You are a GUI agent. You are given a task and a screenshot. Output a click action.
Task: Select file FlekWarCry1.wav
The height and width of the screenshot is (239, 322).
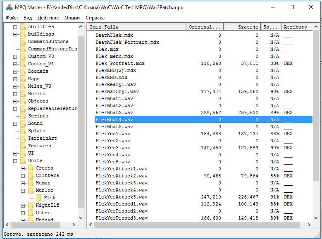[117, 92]
